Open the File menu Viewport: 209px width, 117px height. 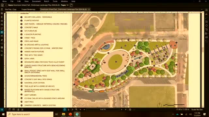pos(12,1)
